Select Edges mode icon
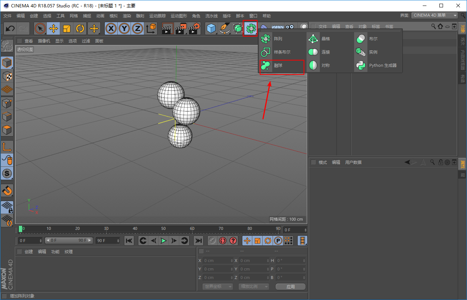Screen dimensions: 467x300 click(x=7, y=117)
